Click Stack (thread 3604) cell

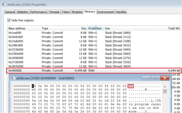pos(118,66)
